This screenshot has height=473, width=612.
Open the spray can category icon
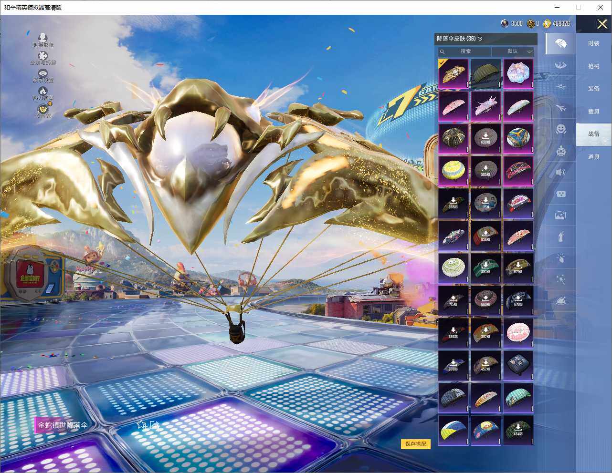point(561,236)
